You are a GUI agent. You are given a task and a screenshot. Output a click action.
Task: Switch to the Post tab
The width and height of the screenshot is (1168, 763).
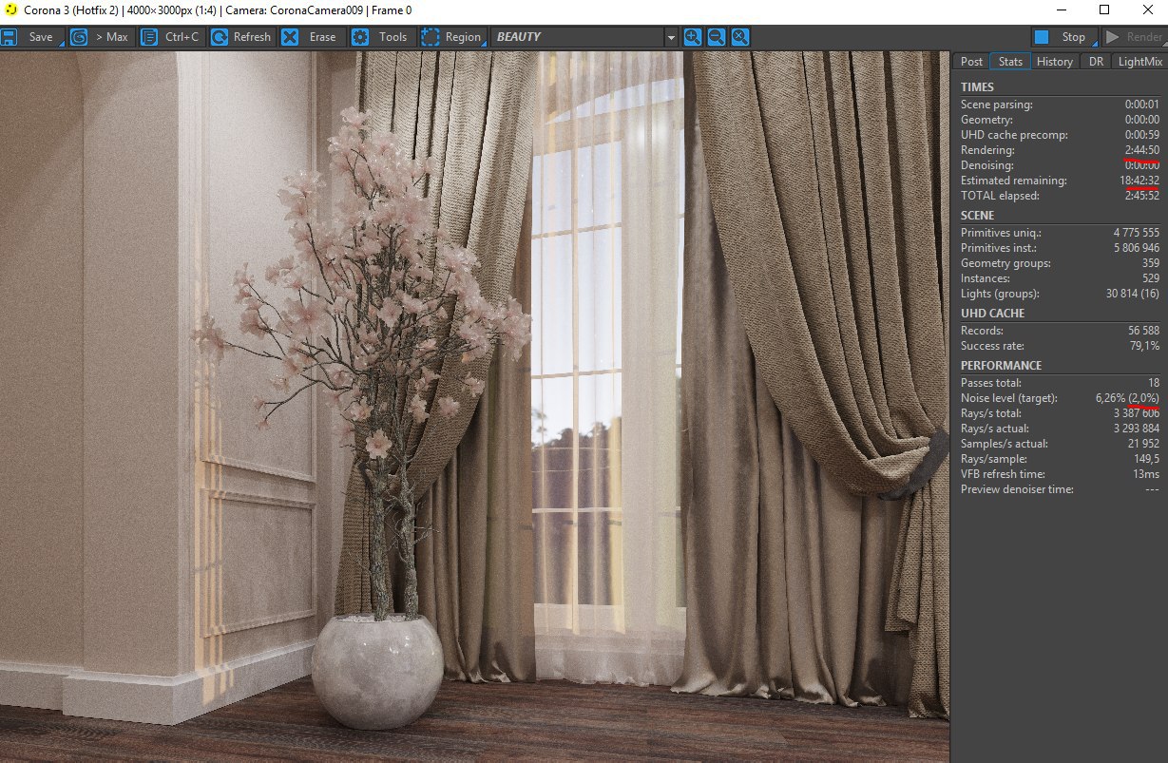tap(971, 61)
